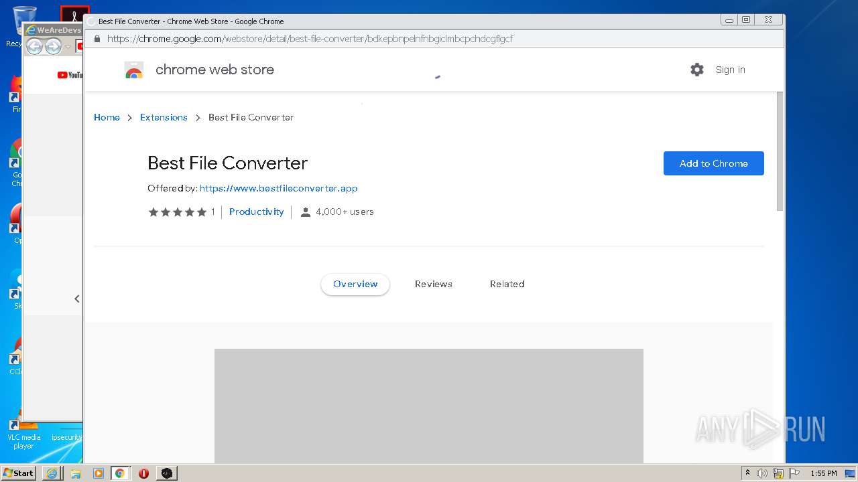
Task: Click the page vertical scrollbar thumb
Action: (780, 151)
